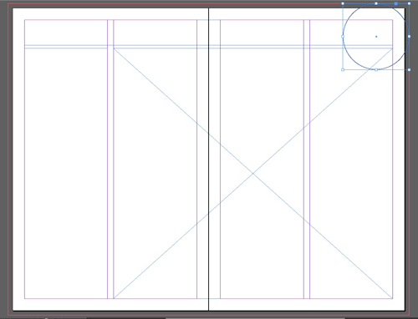Click the center point of the selected circle
418x319 pixels.
pyautogui.click(x=376, y=37)
